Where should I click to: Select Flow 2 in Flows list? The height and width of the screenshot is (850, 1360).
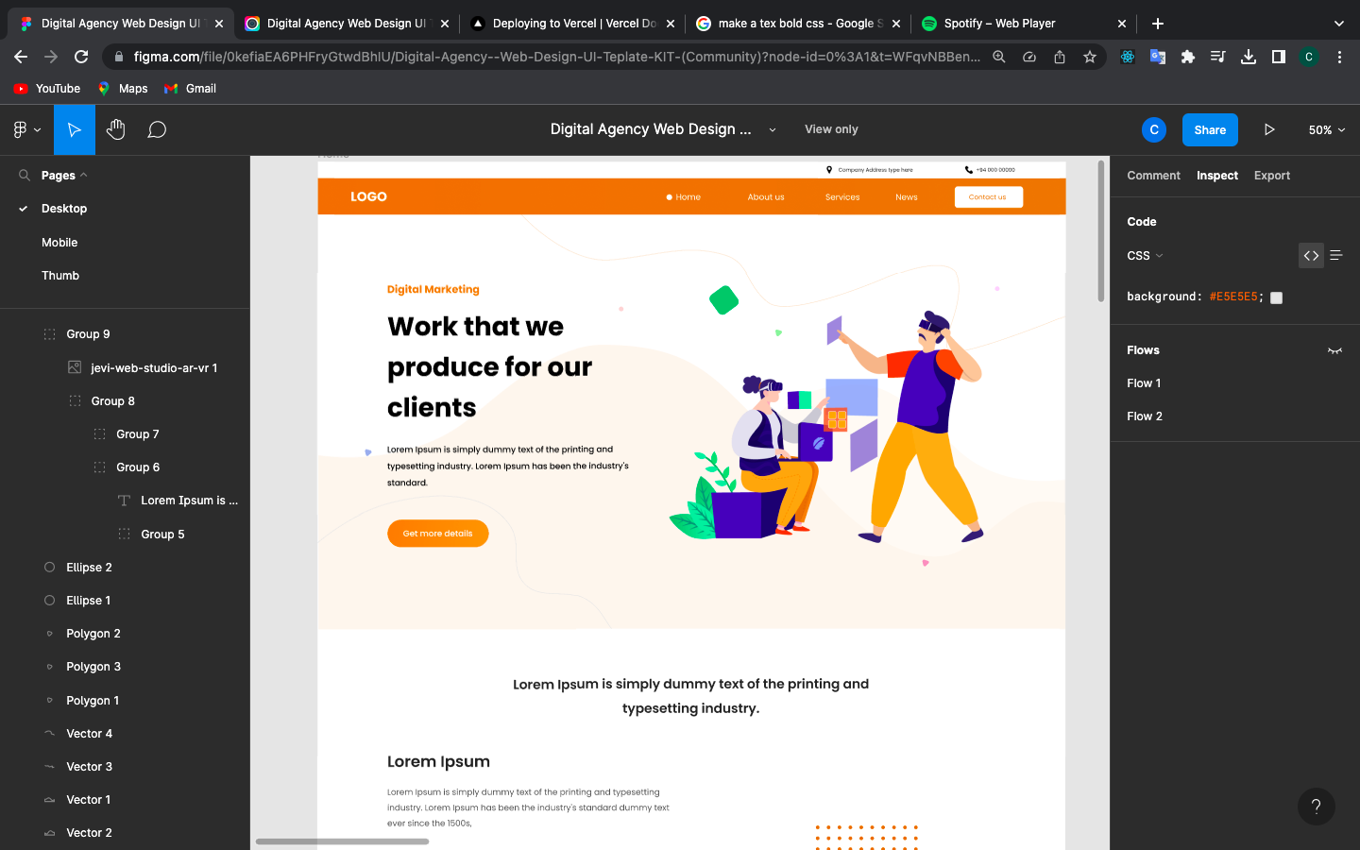1145,416
